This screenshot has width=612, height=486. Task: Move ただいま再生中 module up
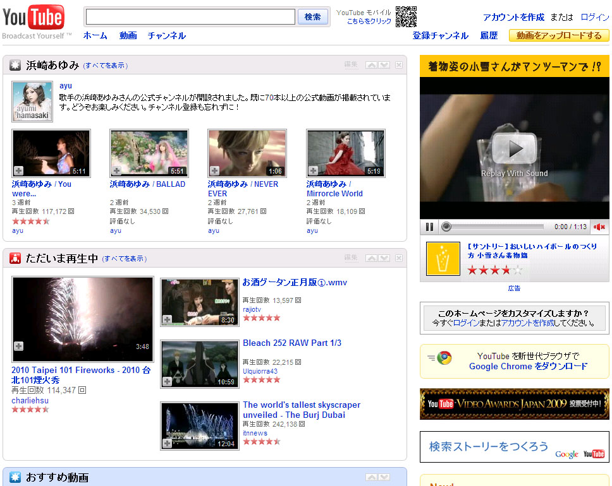pyautogui.click(x=372, y=258)
